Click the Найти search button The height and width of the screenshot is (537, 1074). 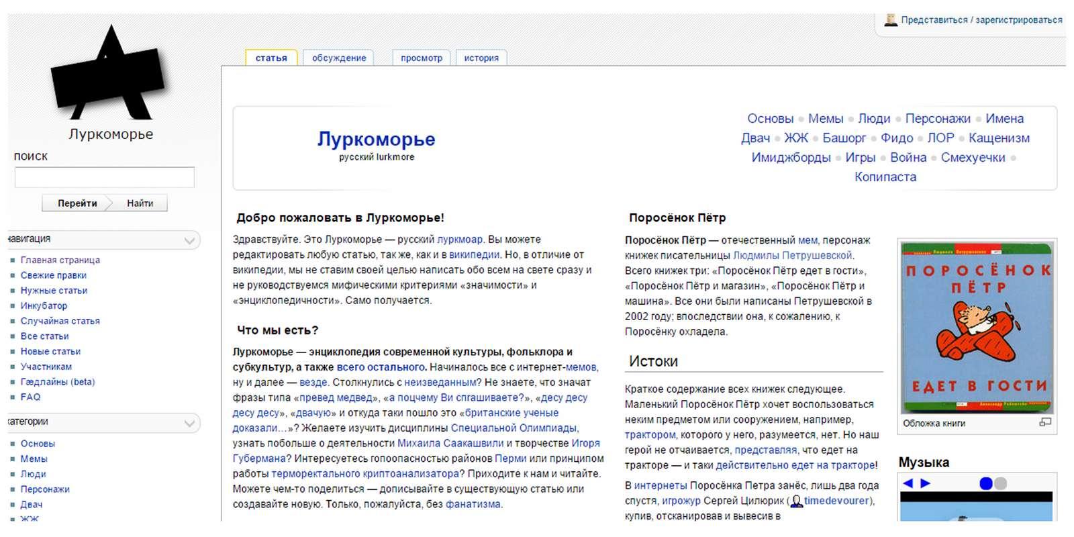140,203
